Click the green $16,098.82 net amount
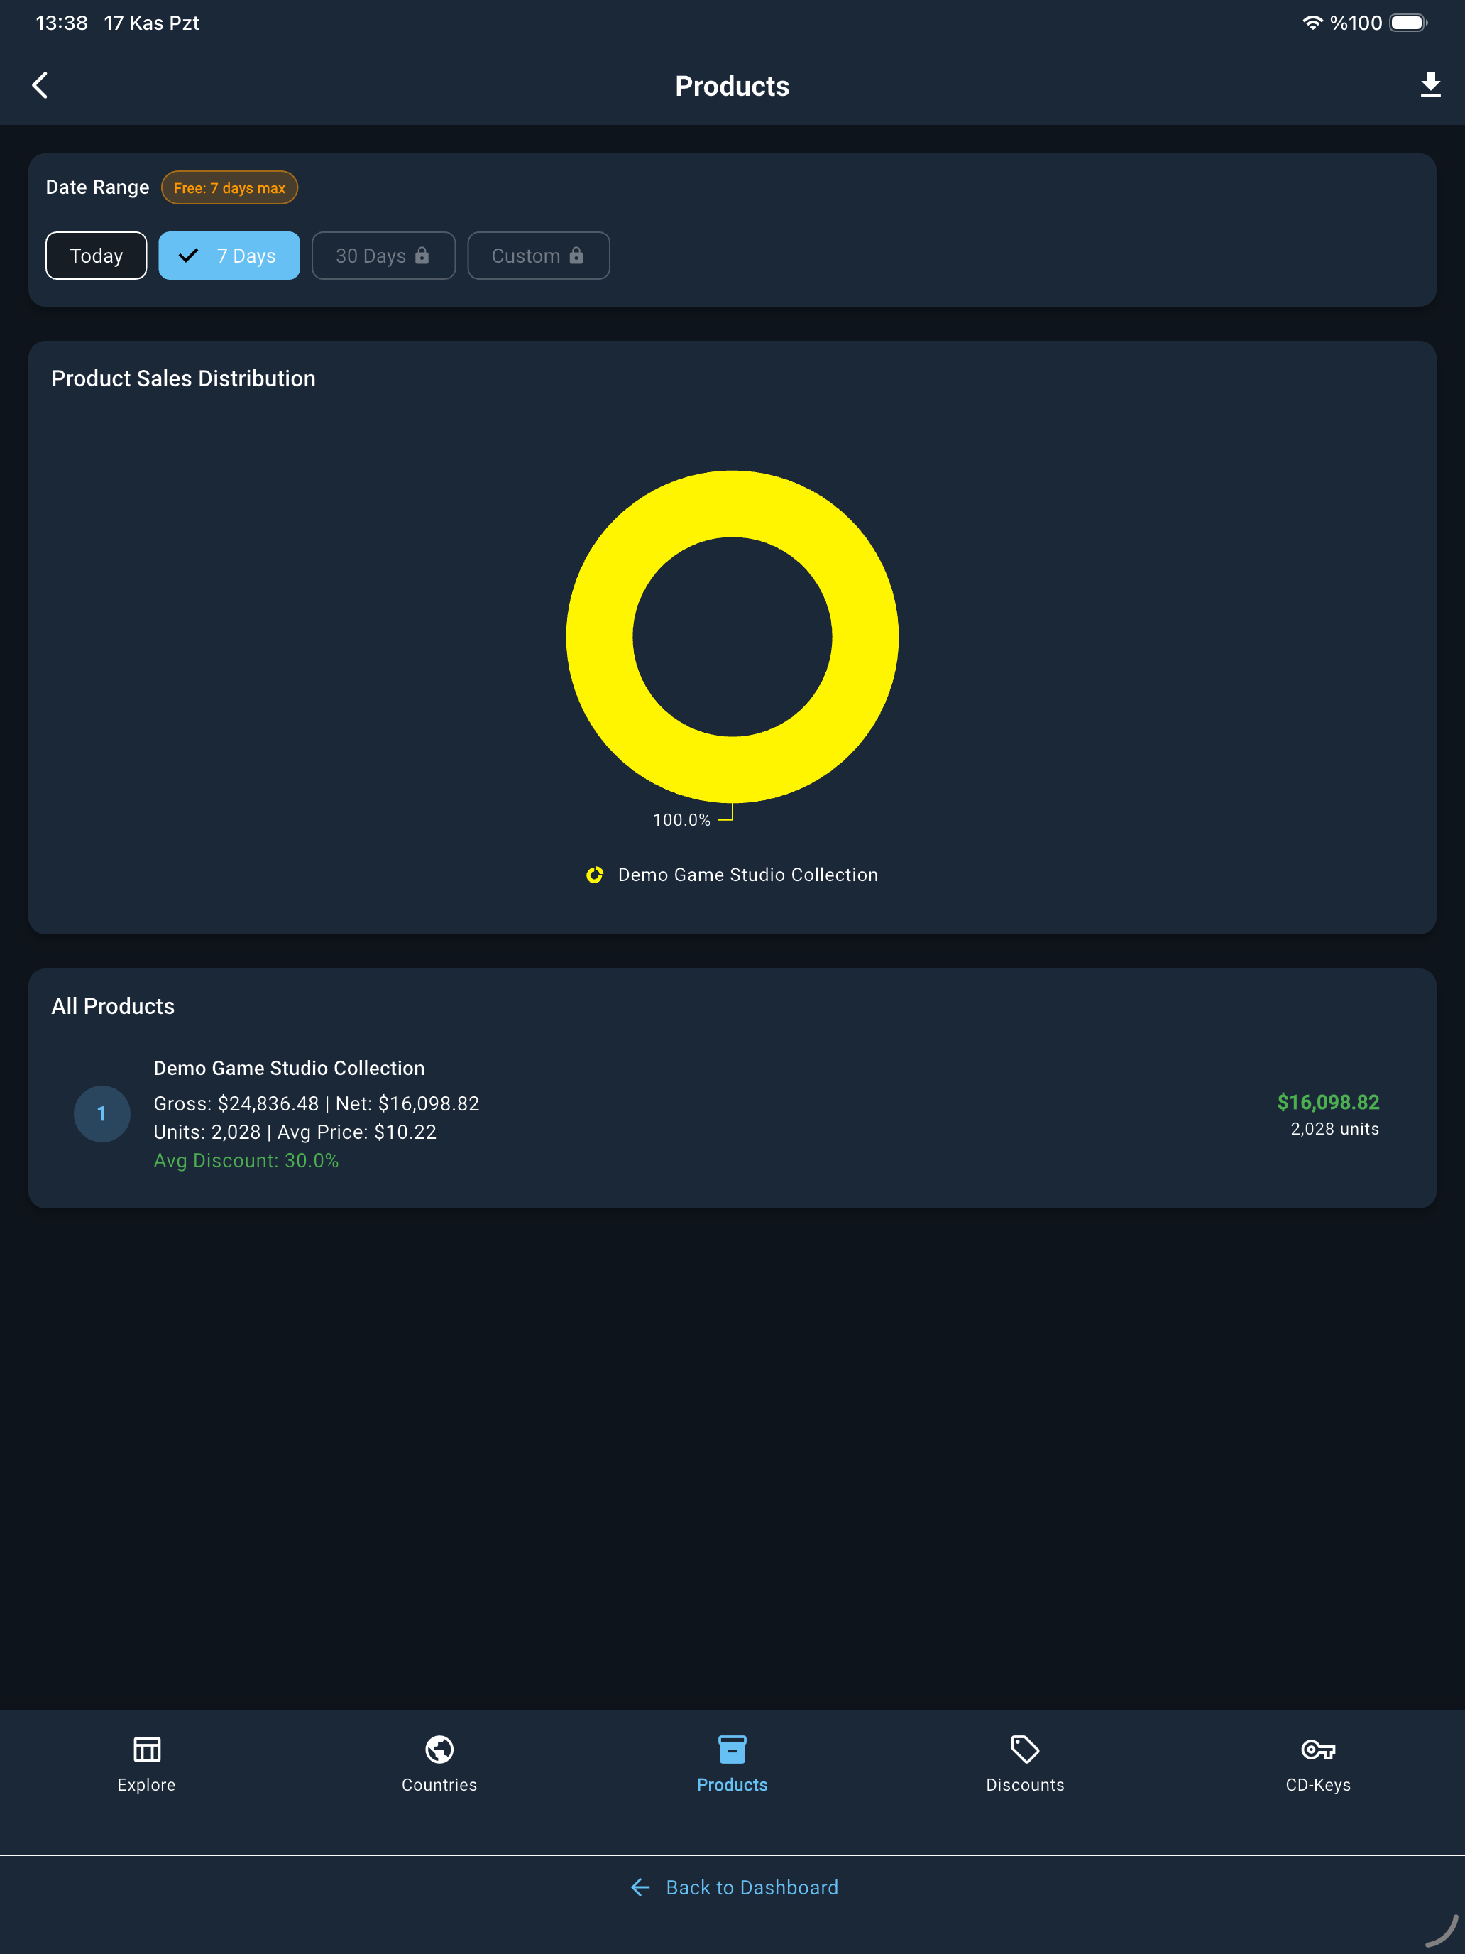The image size is (1465, 1954). pyautogui.click(x=1328, y=1103)
